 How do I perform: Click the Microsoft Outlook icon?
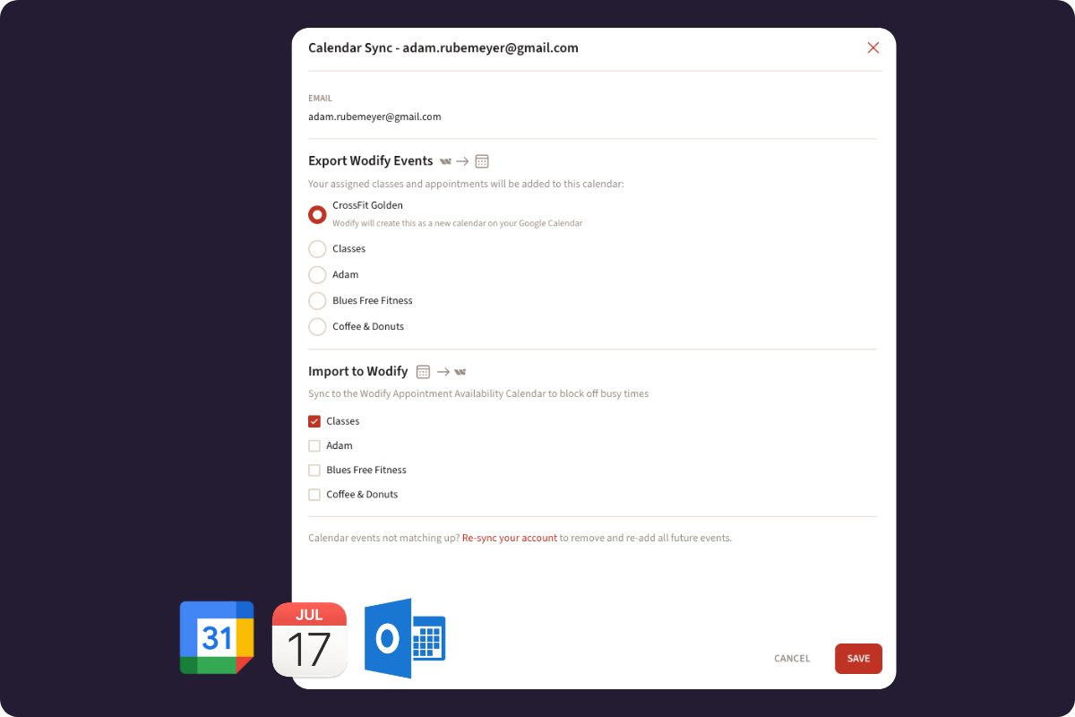(405, 638)
